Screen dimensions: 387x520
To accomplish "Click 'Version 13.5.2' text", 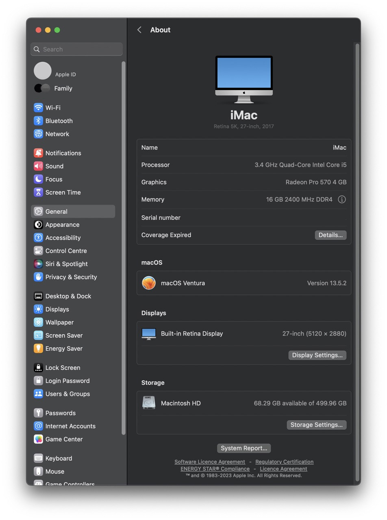I will point(327,283).
